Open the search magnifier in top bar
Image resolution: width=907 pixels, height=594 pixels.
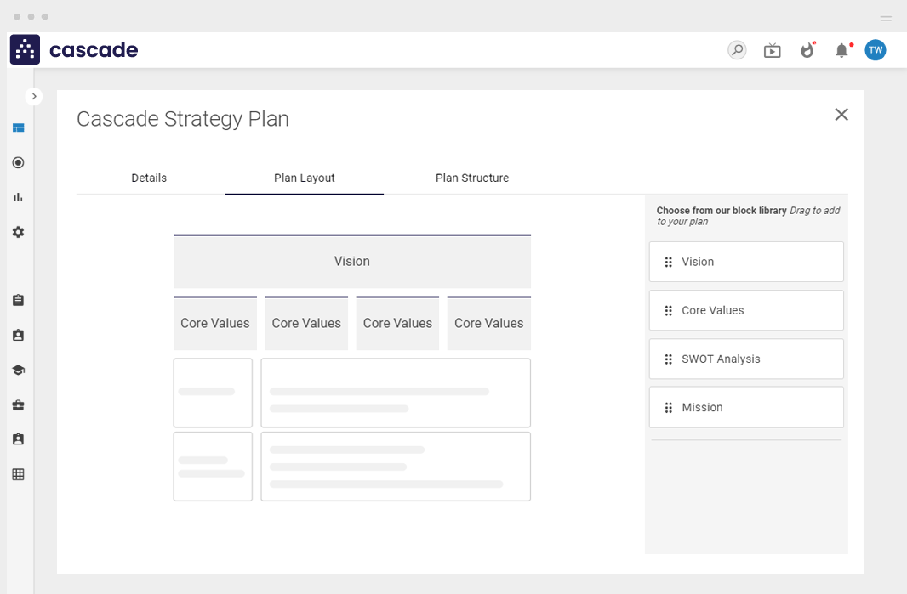736,50
